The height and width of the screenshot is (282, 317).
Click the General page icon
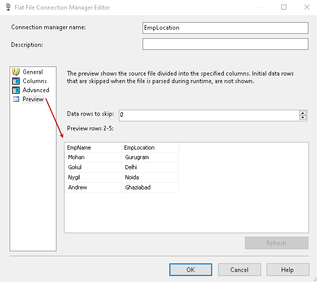[x=16, y=72]
